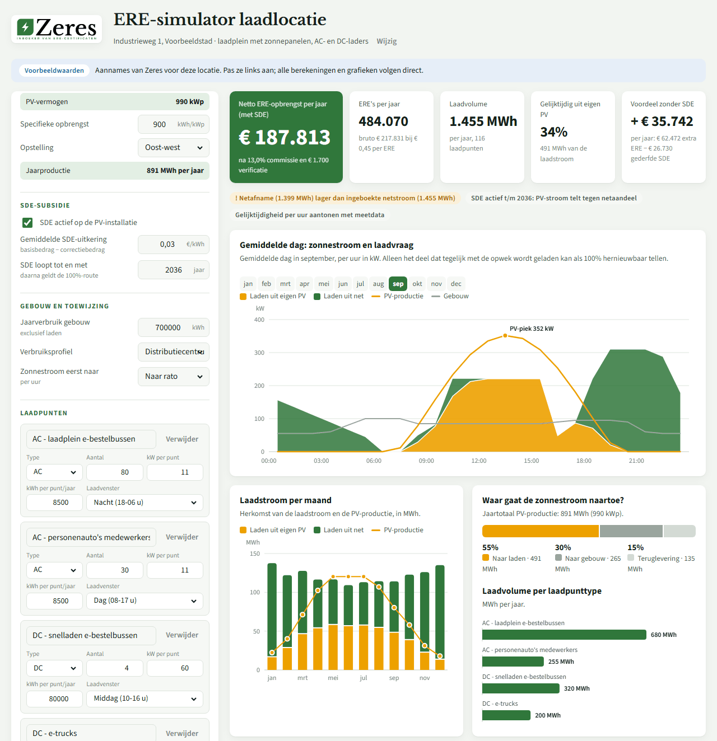Select the mrt month tab

[x=285, y=284]
